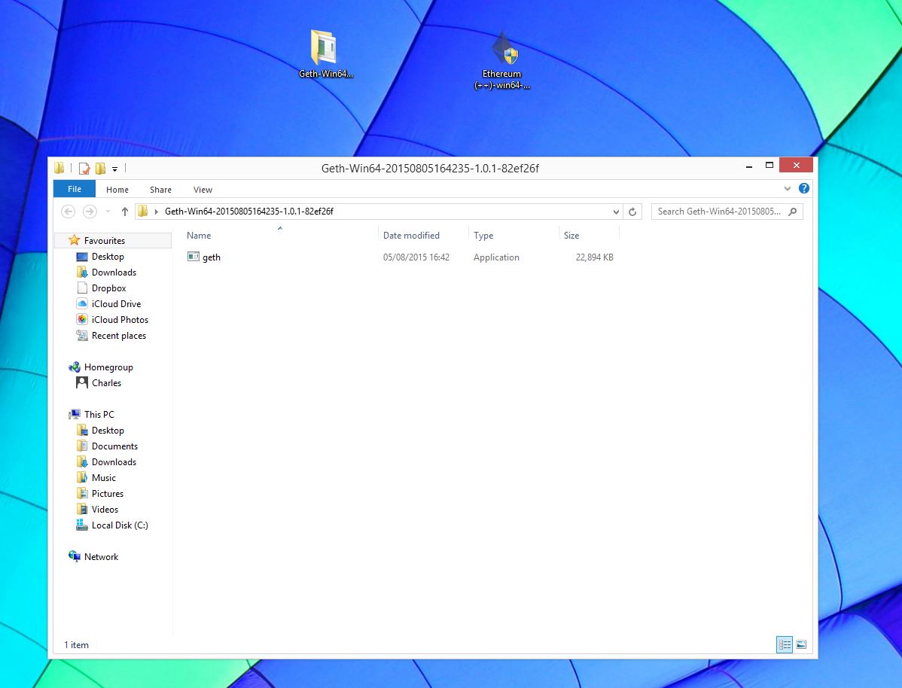Viewport: 902px width, 688px height.
Task: Click the Back navigation arrow
Action: (x=68, y=212)
